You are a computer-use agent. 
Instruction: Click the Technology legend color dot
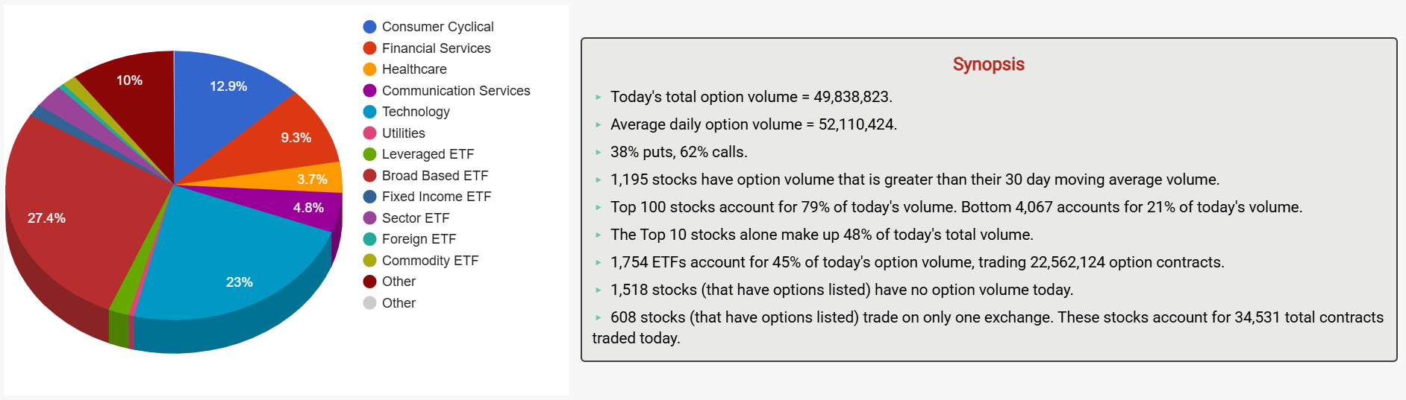pos(369,112)
